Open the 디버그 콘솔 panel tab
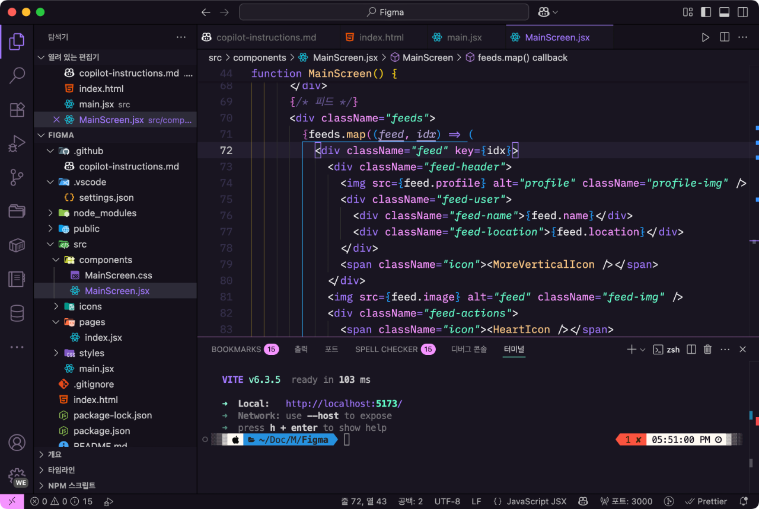 pos(469,350)
